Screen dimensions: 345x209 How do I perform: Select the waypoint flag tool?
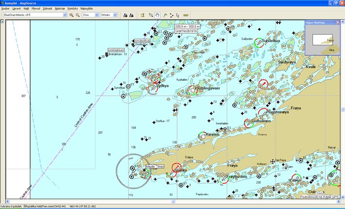click(165, 15)
